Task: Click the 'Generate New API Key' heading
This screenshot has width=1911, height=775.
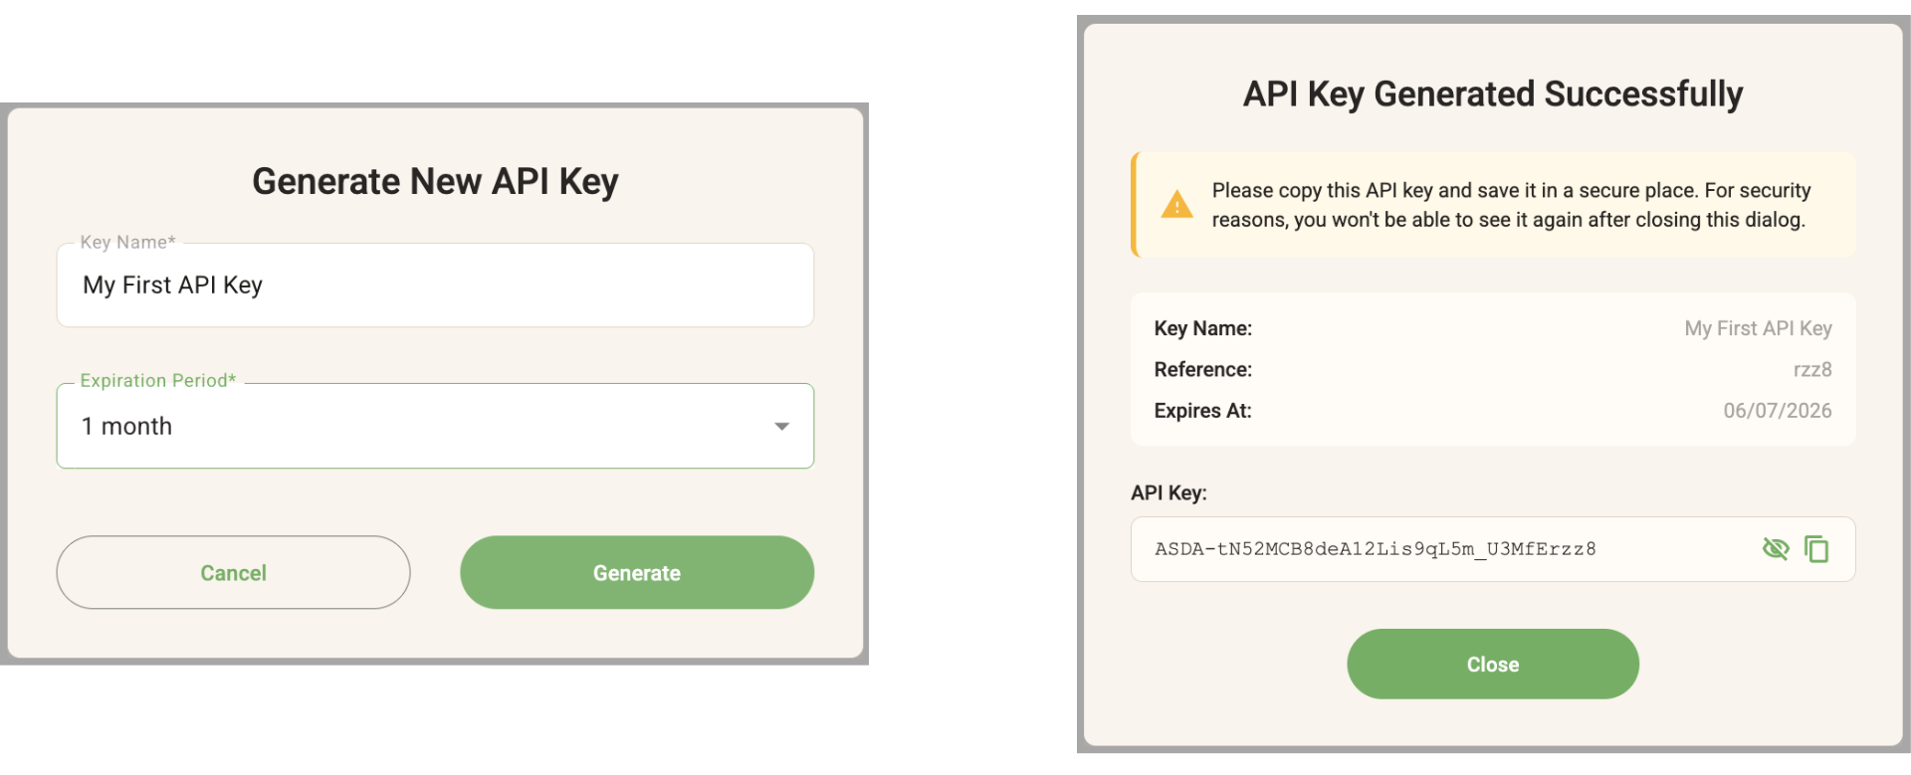Action: pos(435,181)
